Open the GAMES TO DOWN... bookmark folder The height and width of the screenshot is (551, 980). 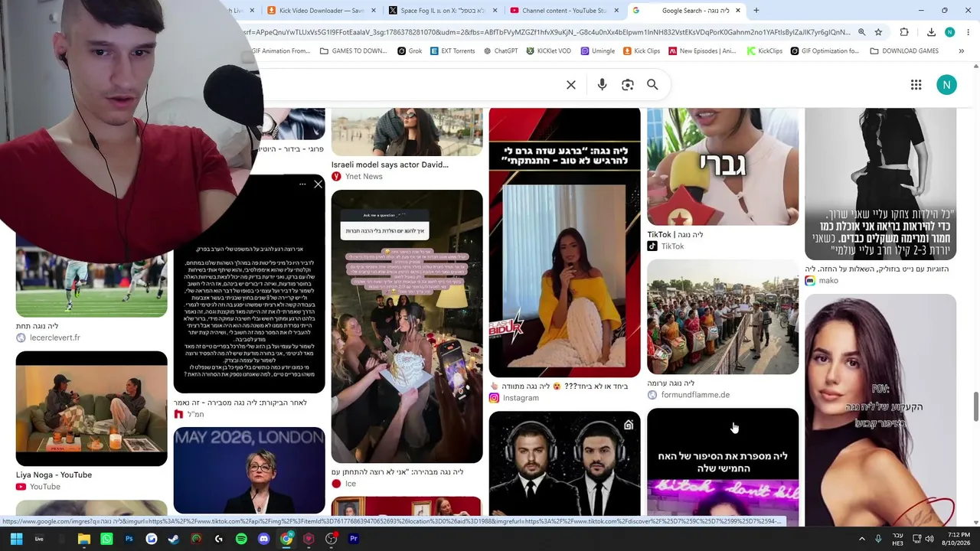353,51
